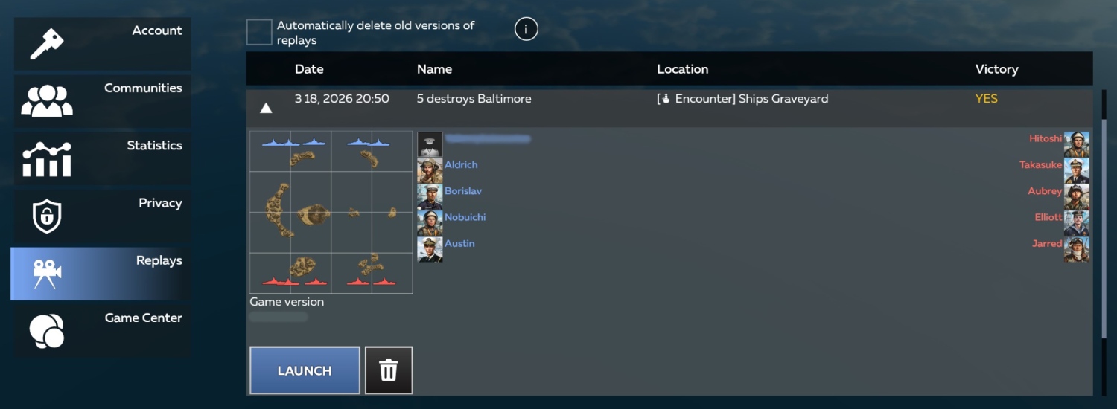Click Hitoshi's enemy commander portrait
This screenshot has width=1117, height=409.
(1076, 144)
